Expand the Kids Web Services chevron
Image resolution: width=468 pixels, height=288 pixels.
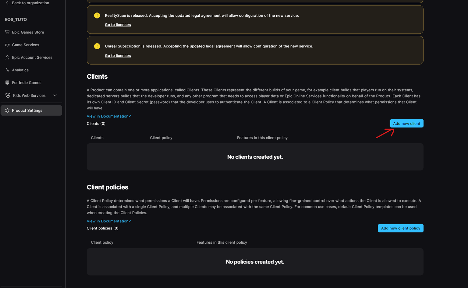pyautogui.click(x=55, y=95)
